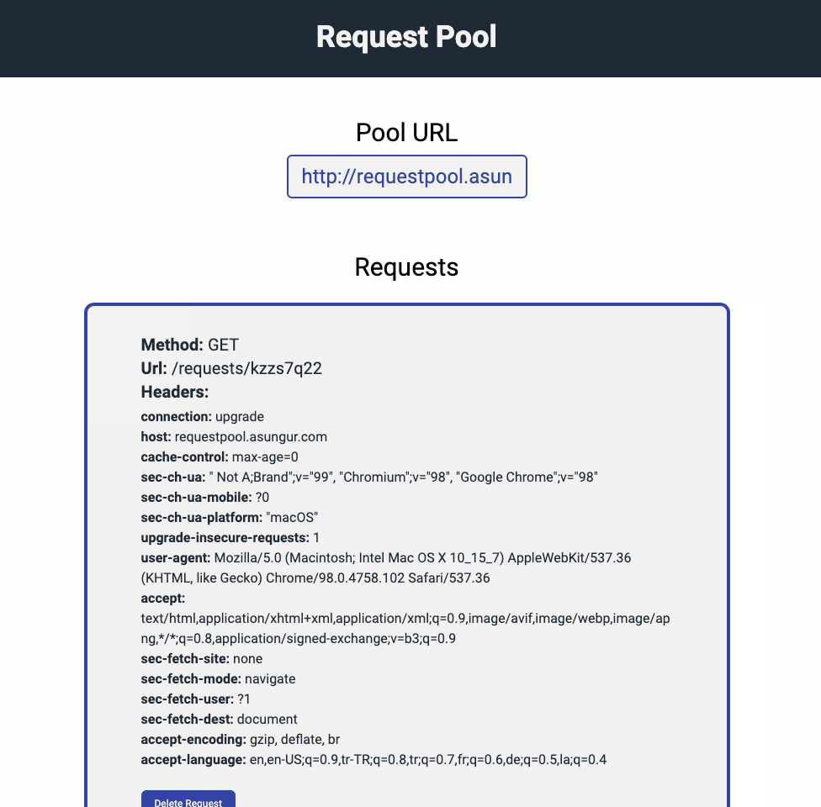This screenshot has width=821, height=807.
Task: Click the upgrade-insecure-requests header line
Action: [230, 538]
